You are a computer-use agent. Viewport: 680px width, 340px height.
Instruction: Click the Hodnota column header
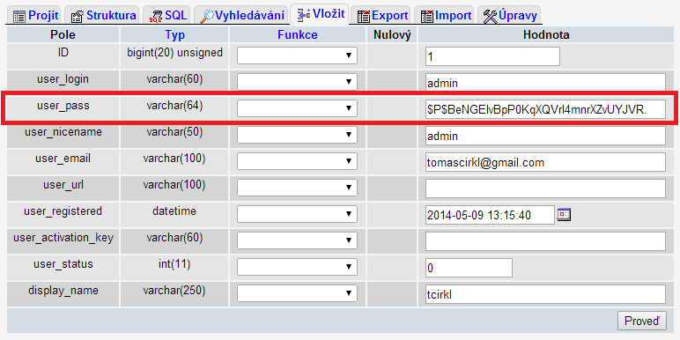pos(546,34)
